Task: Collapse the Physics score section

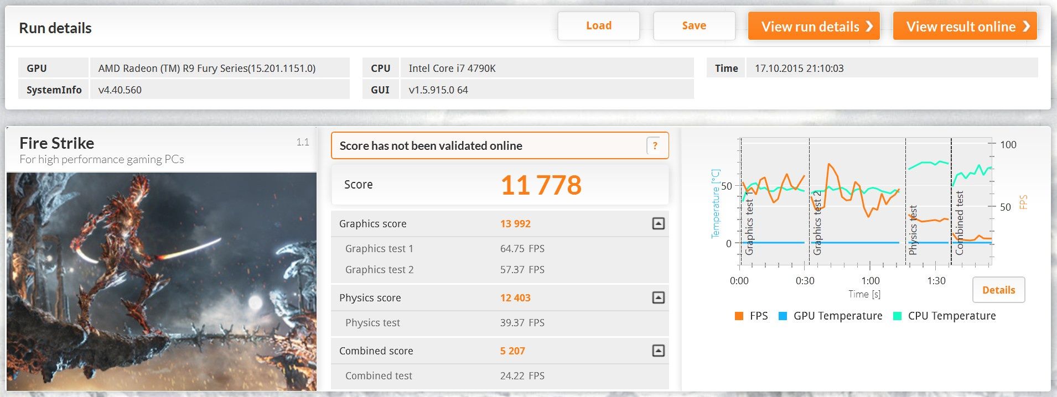Action: coord(658,298)
